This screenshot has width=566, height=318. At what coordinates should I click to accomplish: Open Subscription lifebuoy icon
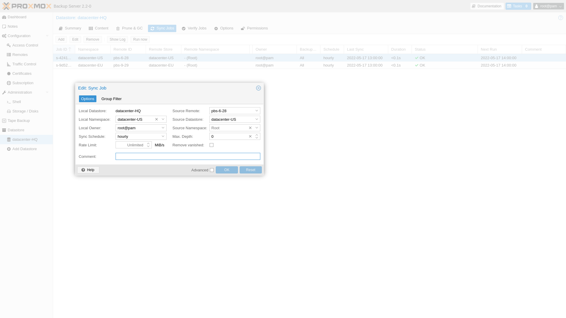click(9, 83)
